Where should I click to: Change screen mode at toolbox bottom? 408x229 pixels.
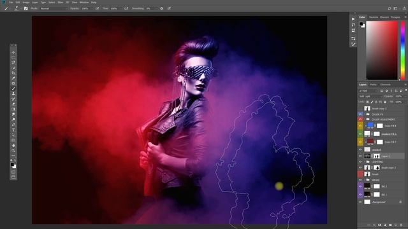tap(13, 177)
